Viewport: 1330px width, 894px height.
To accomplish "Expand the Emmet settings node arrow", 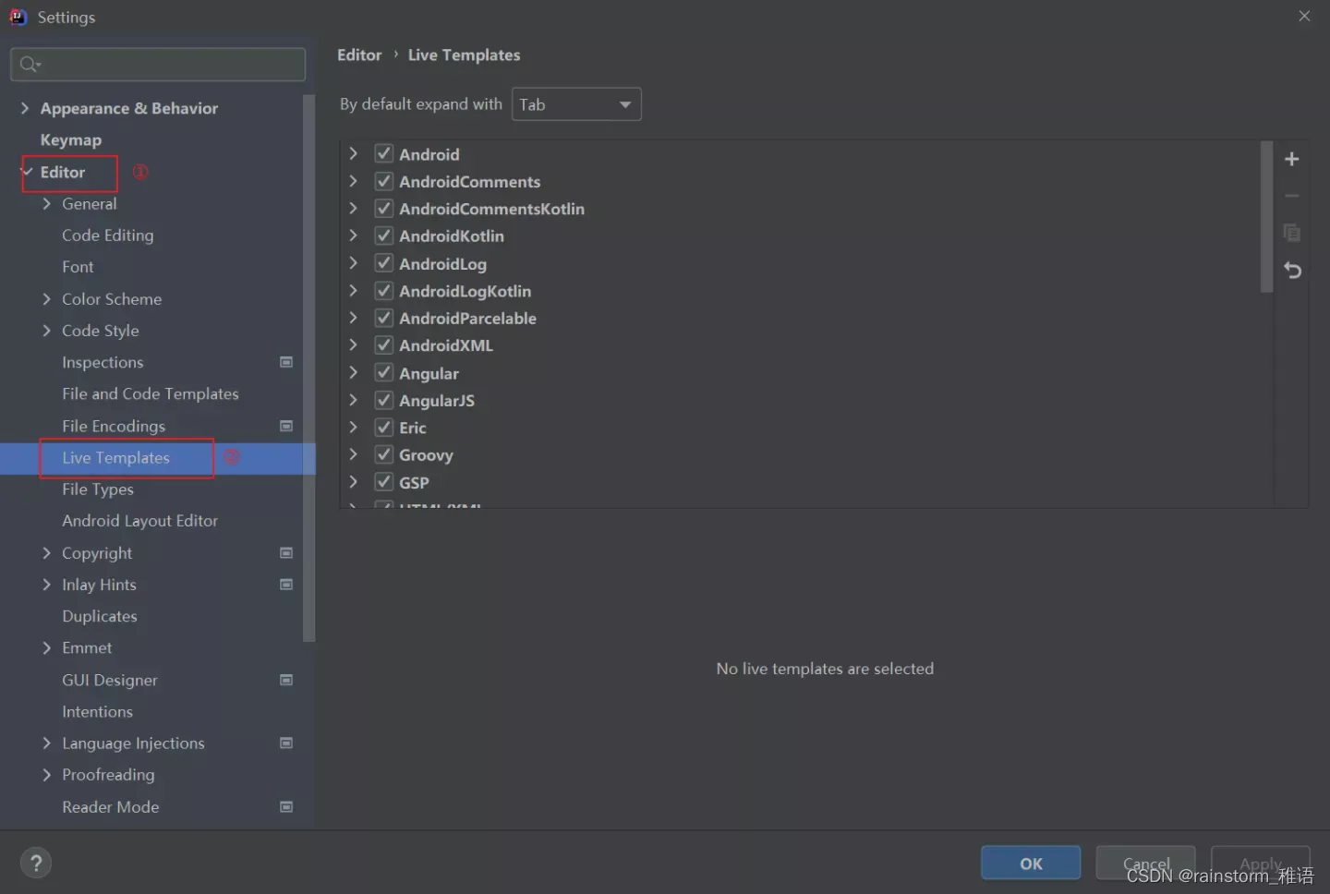I will (x=46, y=647).
